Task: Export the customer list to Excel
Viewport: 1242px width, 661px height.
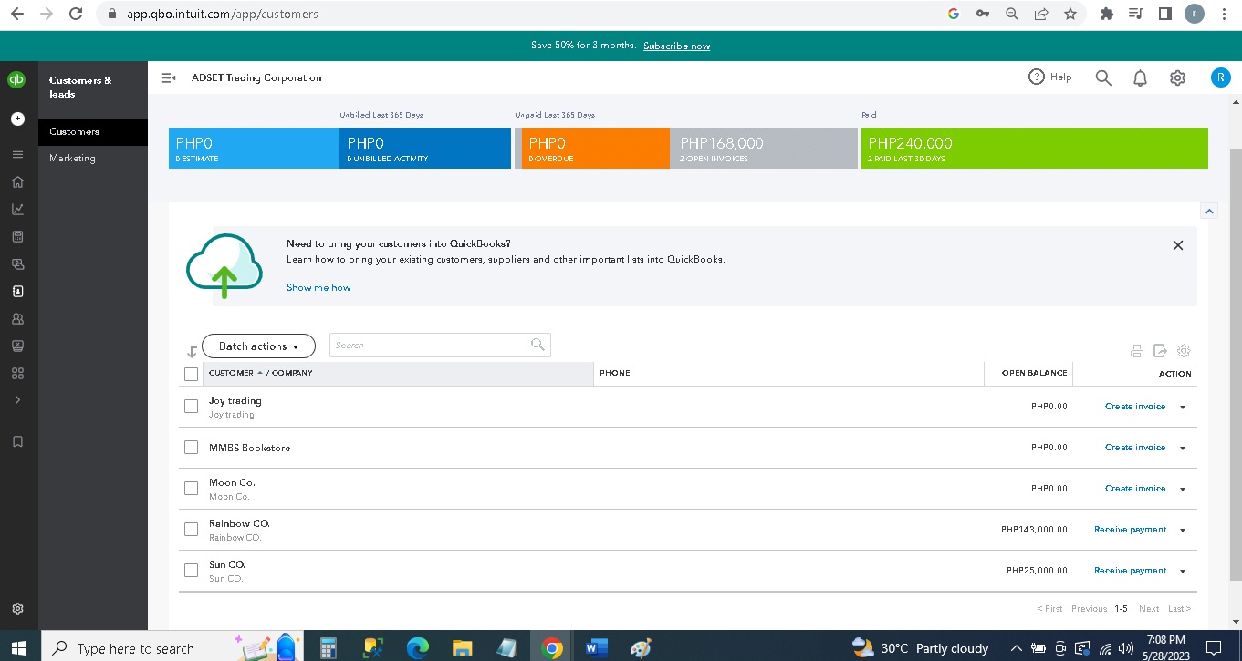Action: click(x=1160, y=351)
